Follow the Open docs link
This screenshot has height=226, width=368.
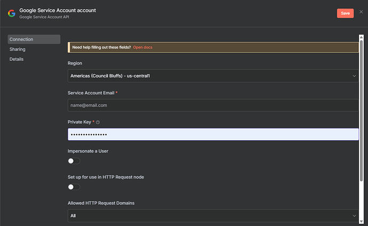(x=142, y=47)
